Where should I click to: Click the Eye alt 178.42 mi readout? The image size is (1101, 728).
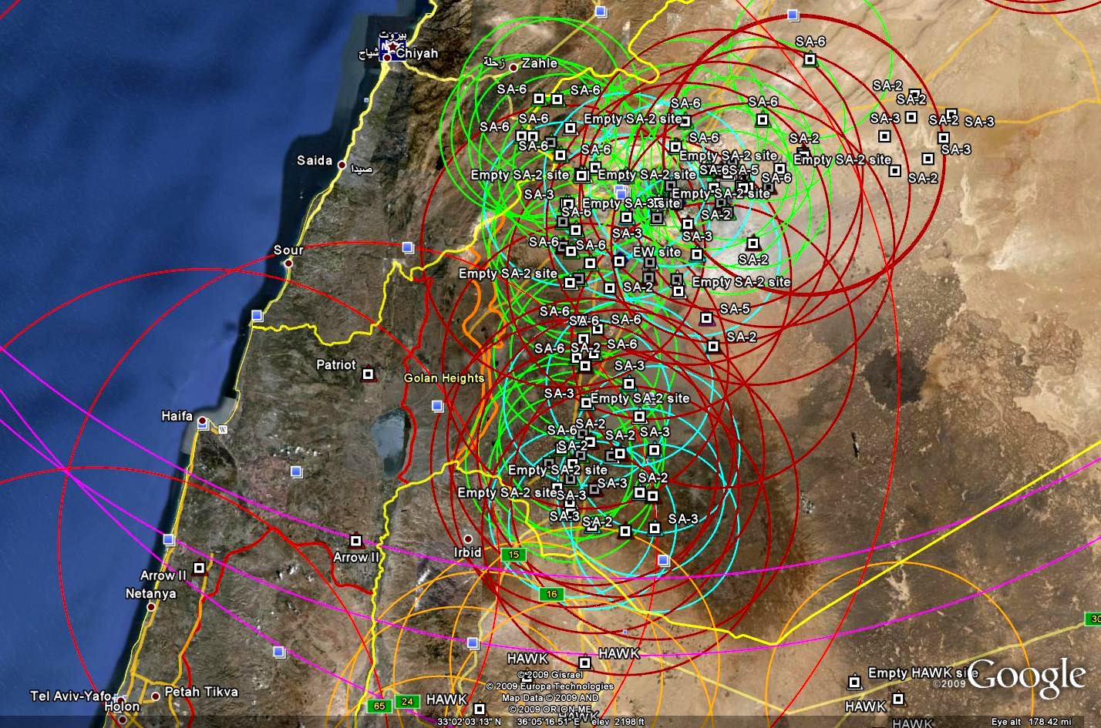(x=1032, y=721)
